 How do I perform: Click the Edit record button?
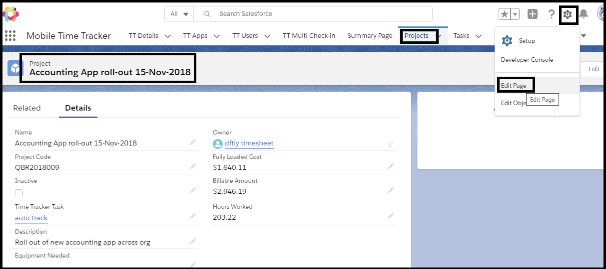click(x=594, y=69)
